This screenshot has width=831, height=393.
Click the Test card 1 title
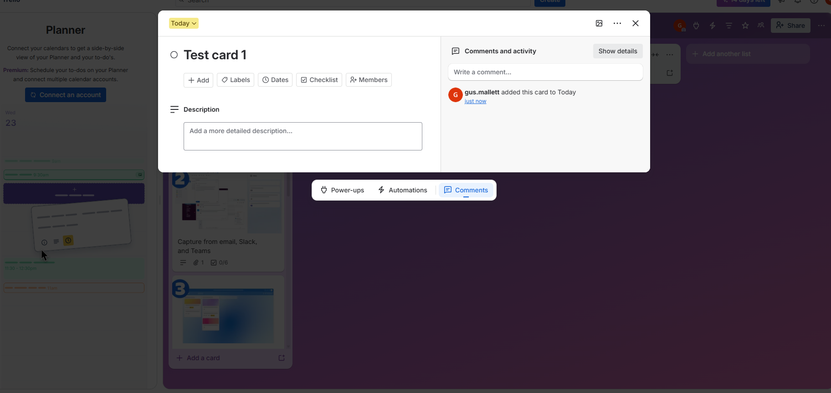pyautogui.click(x=215, y=55)
